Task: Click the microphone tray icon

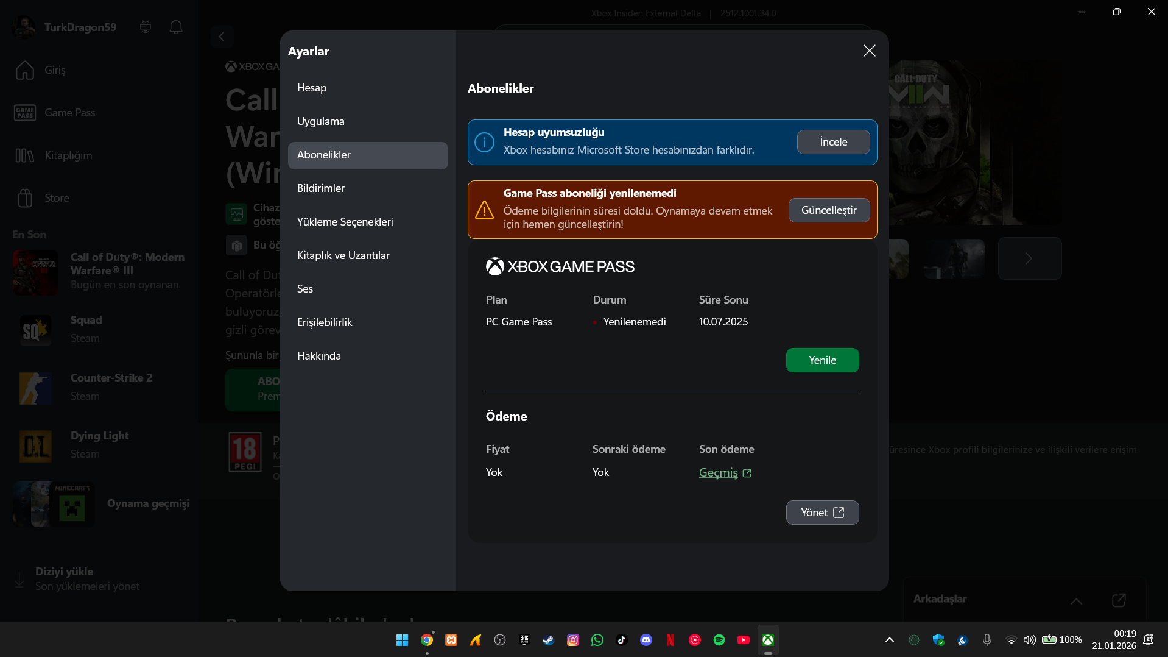Action: (x=987, y=640)
